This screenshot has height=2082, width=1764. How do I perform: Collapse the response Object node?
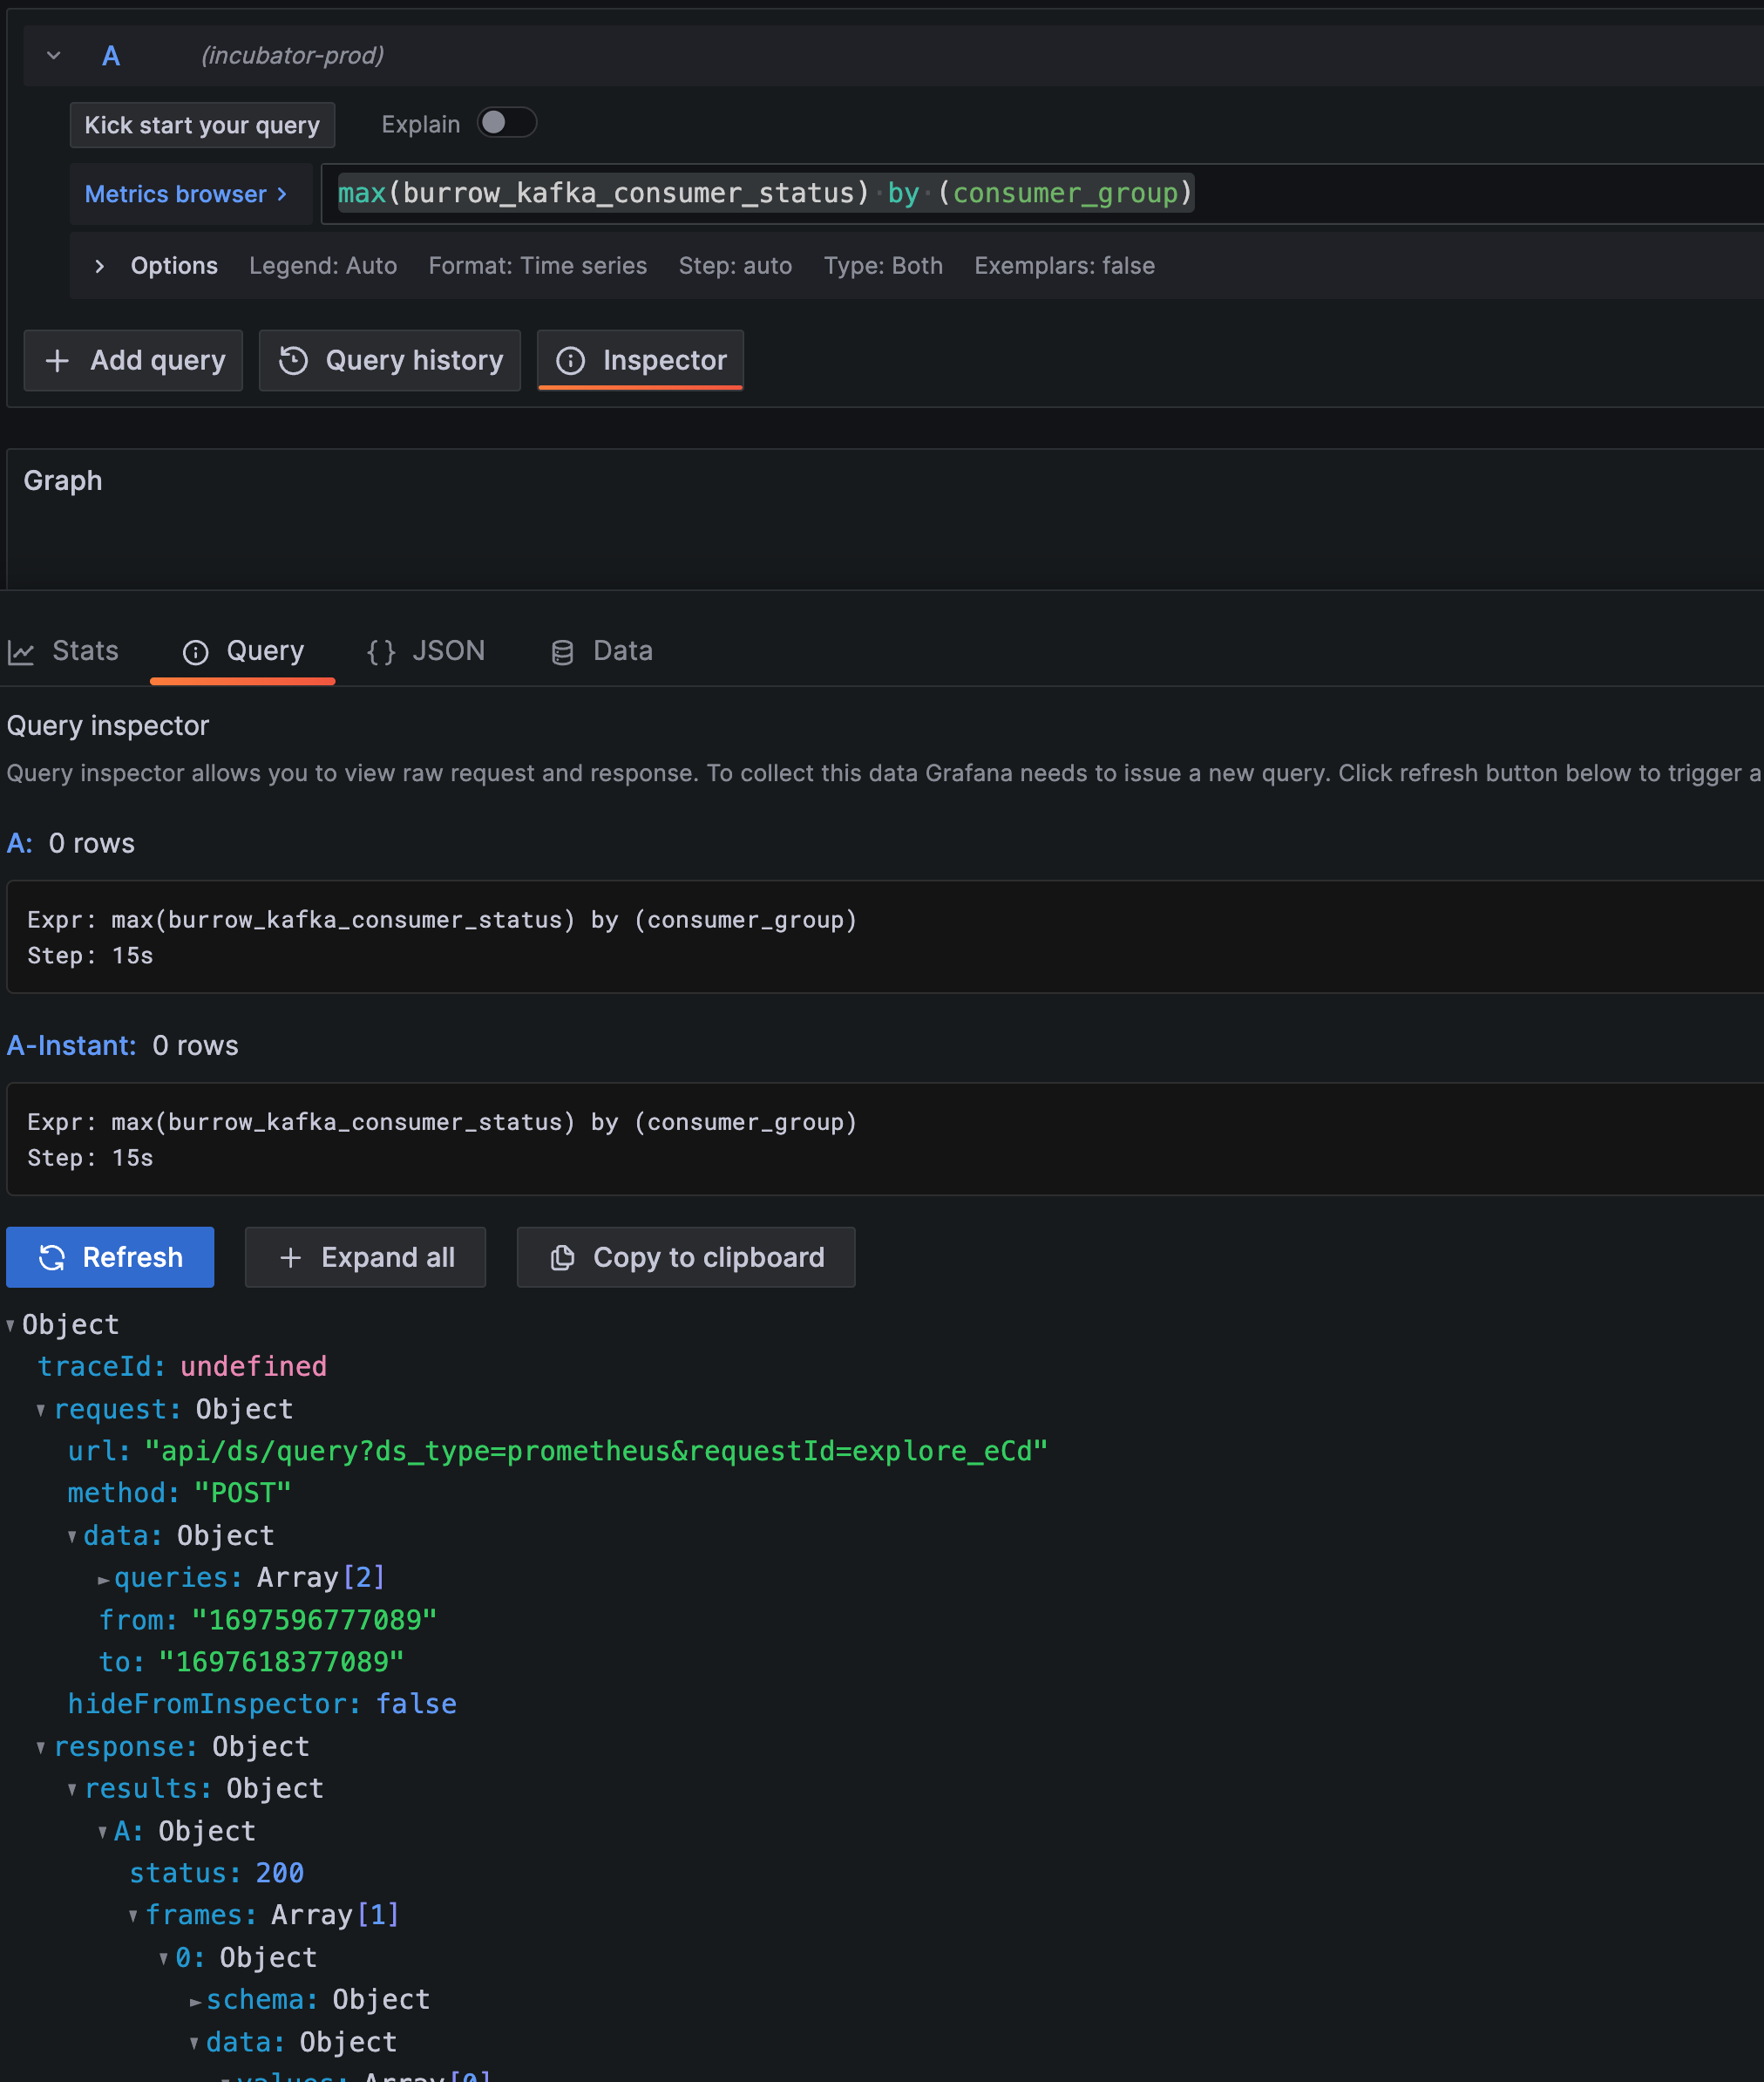(41, 1745)
